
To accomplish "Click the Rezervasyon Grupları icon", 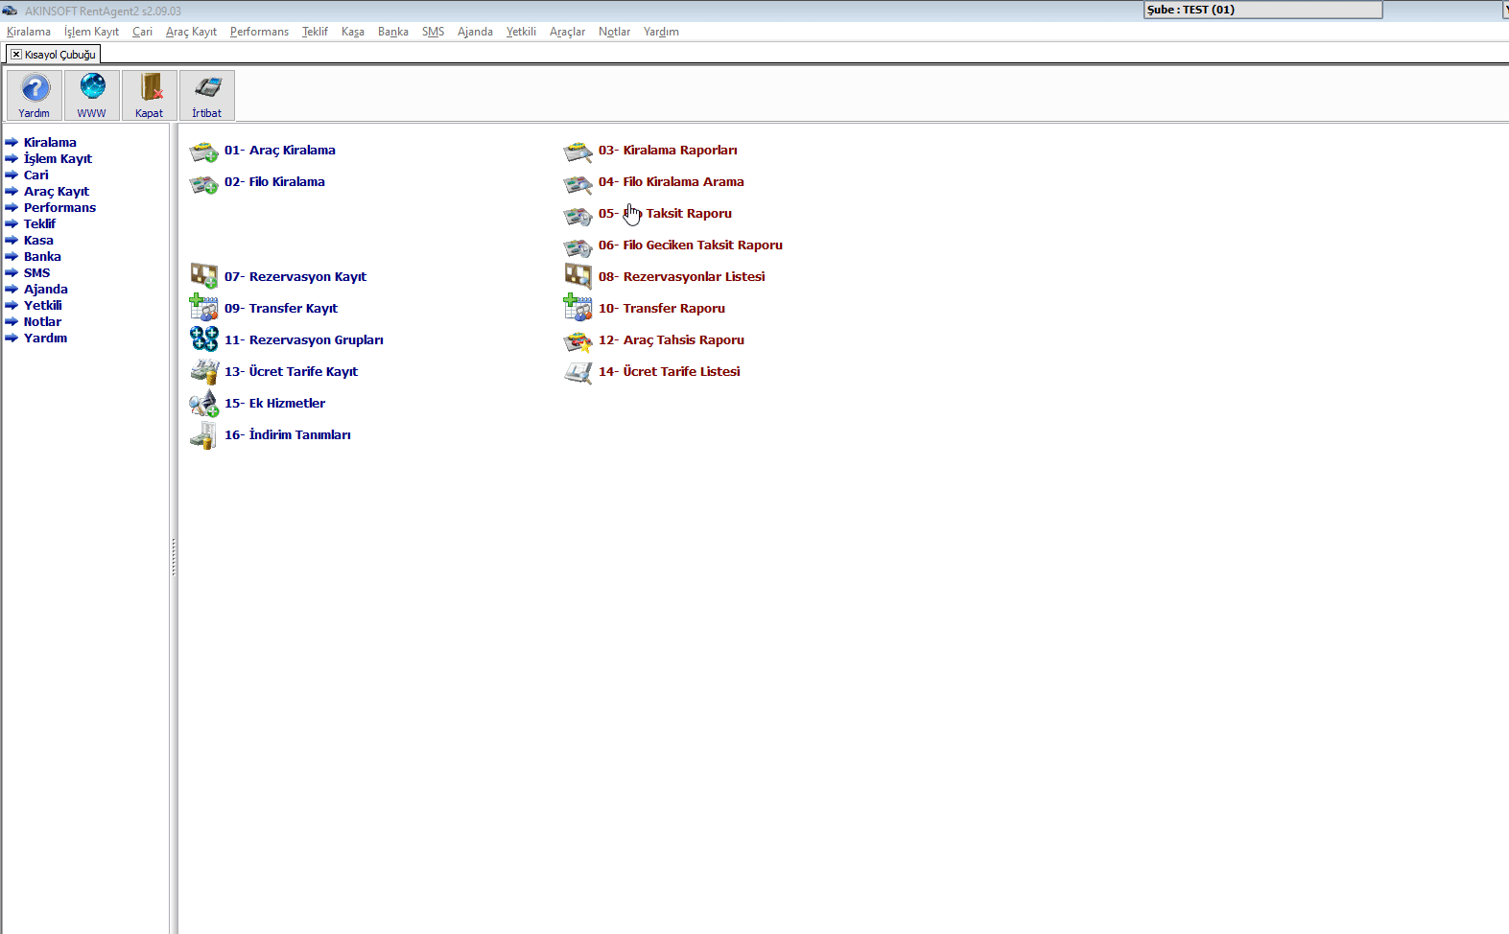I will pyautogui.click(x=203, y=339).
